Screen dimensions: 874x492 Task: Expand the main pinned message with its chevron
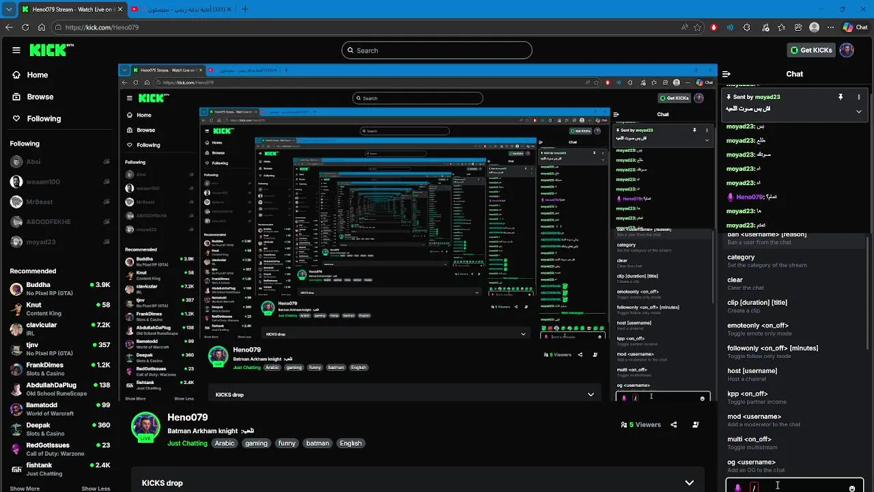(859, 111)
